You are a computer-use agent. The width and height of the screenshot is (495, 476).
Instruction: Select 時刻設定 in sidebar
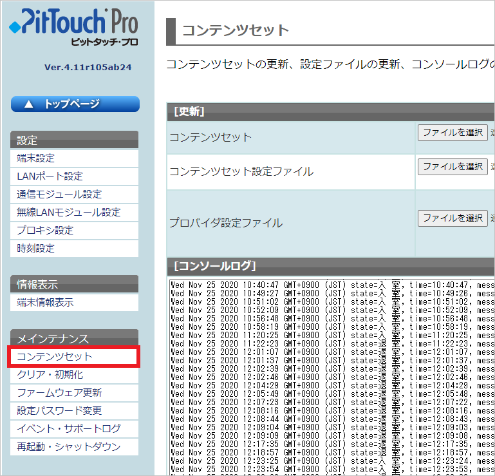tap(36, 249)
